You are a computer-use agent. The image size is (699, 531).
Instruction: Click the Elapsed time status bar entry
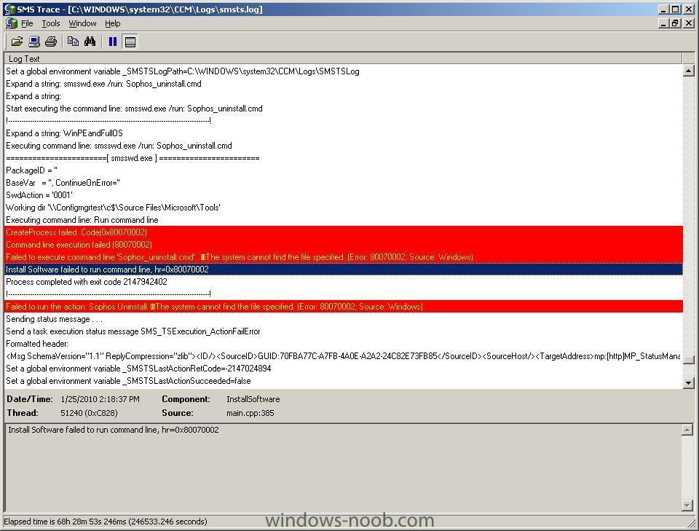pyautogui.click(x=105, y=522)
